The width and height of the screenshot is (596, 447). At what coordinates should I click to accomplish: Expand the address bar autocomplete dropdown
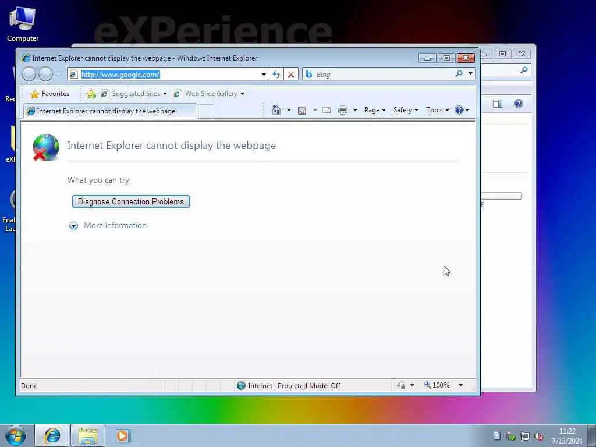pos(264,74)
